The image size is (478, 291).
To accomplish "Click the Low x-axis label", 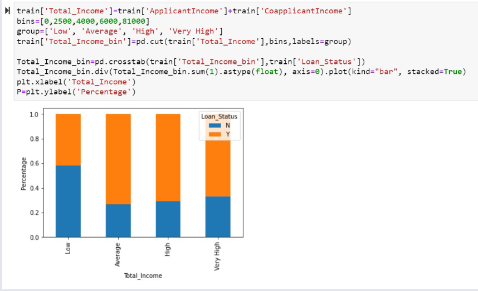I will pyautogui.click(x=67, y=248).
